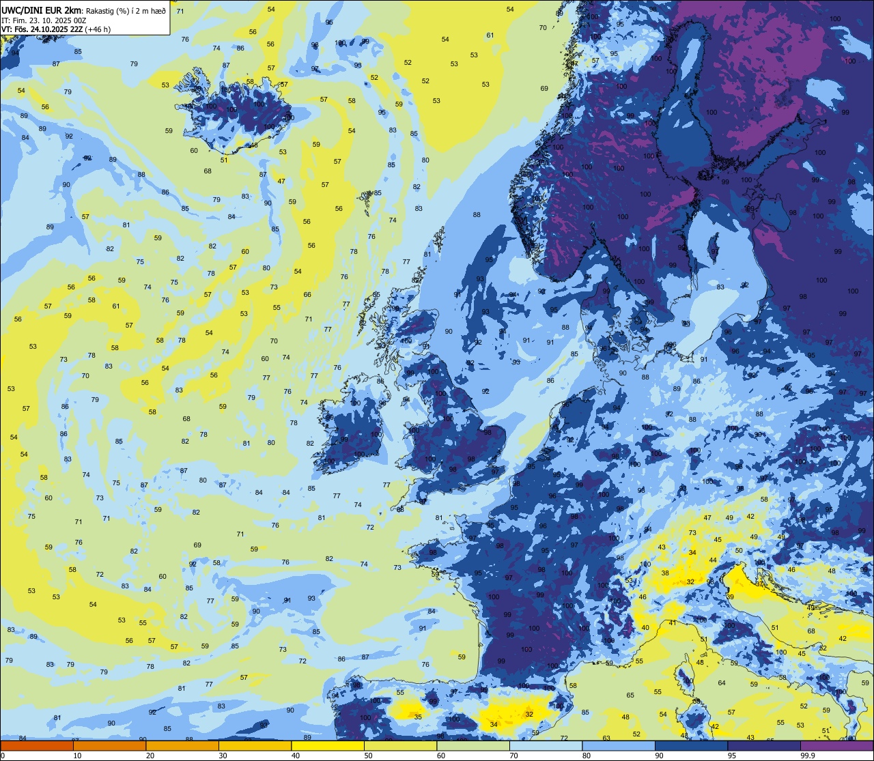Image resolution: width=874 pixels, height=761 pixels.
Task: Click the 0–10% dark orange legend swatch
Action: tap(37, 745)
